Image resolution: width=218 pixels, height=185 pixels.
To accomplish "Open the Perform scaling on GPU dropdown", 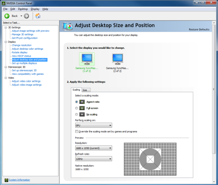I will tap(94, 125).
